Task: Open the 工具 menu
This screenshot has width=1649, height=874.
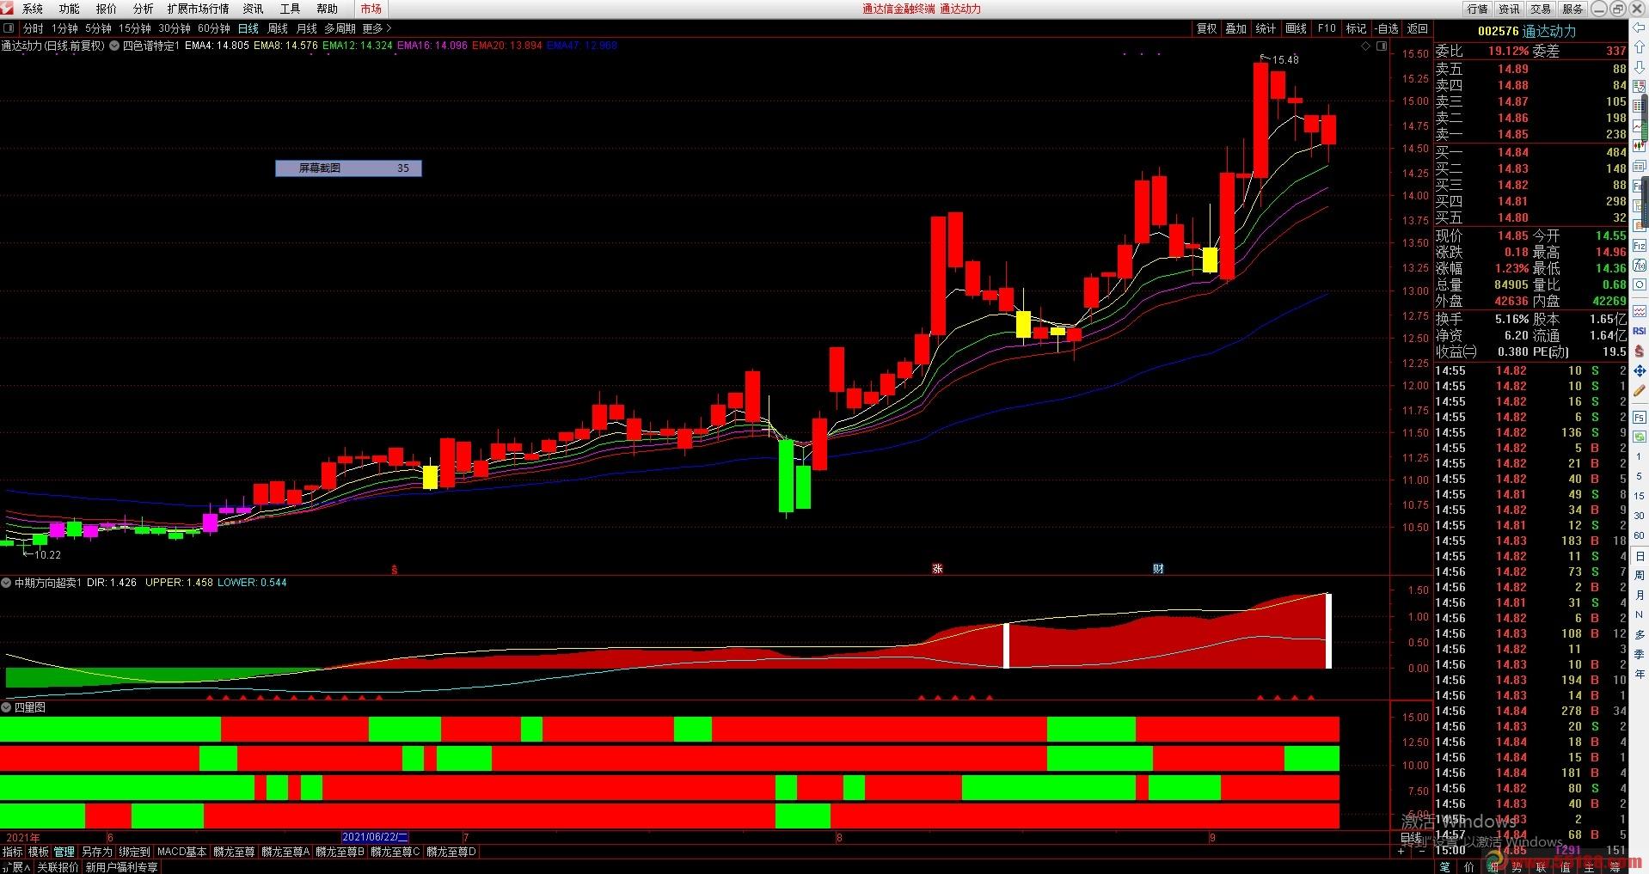Action: 291,9
